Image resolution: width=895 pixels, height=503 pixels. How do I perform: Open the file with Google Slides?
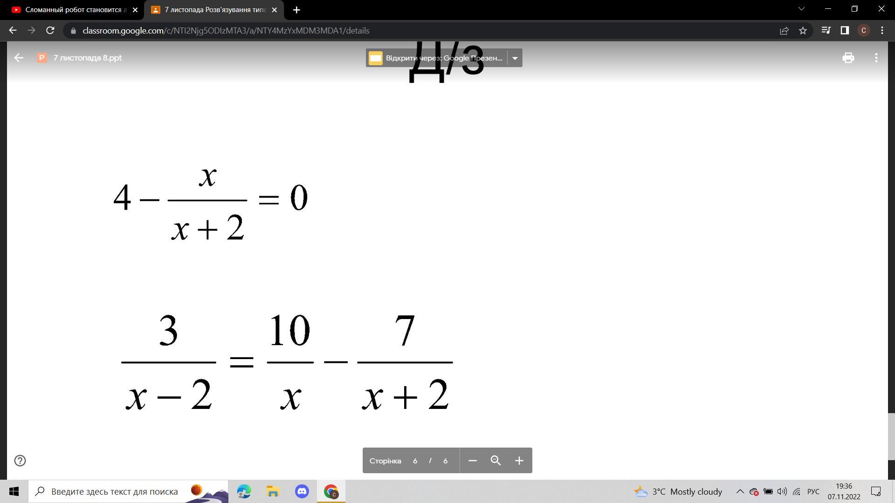tap(436, 58)
